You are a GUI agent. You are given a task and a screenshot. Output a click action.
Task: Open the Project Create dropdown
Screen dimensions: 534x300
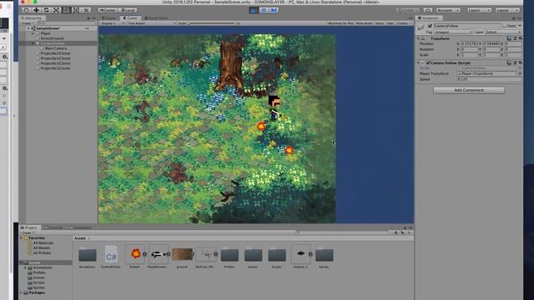tap(28, 233)
